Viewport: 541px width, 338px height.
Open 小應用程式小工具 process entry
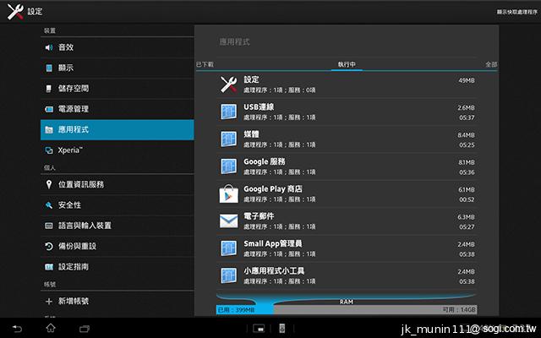(x=347, y=275)
